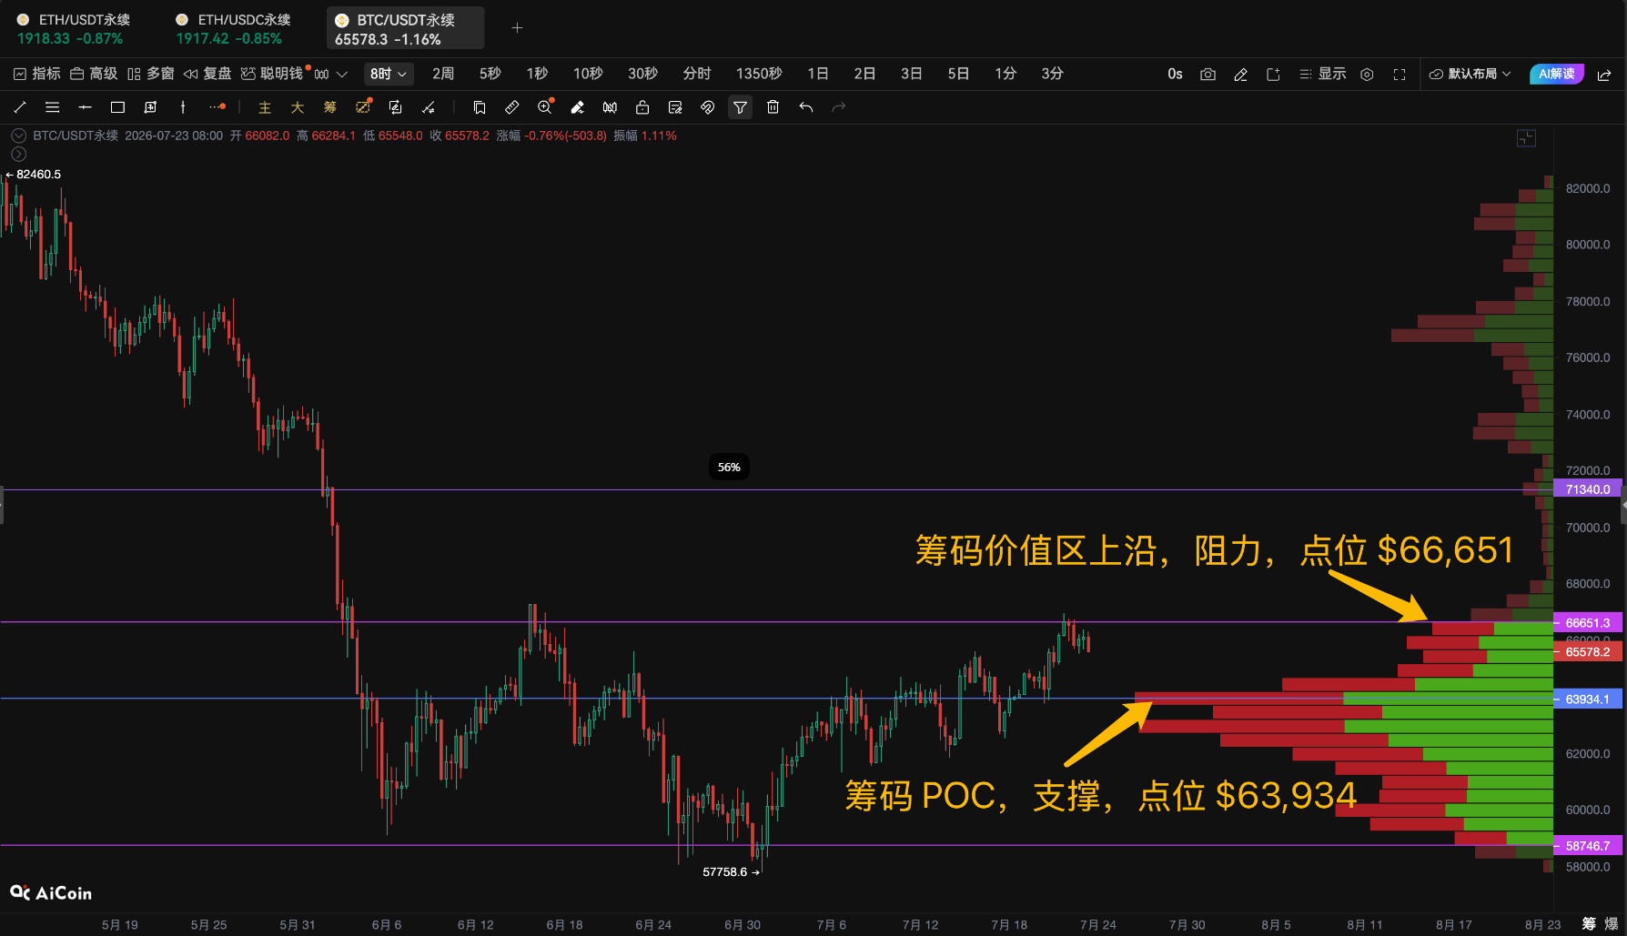Open the drawing templates pane icon

click(480, 107)
